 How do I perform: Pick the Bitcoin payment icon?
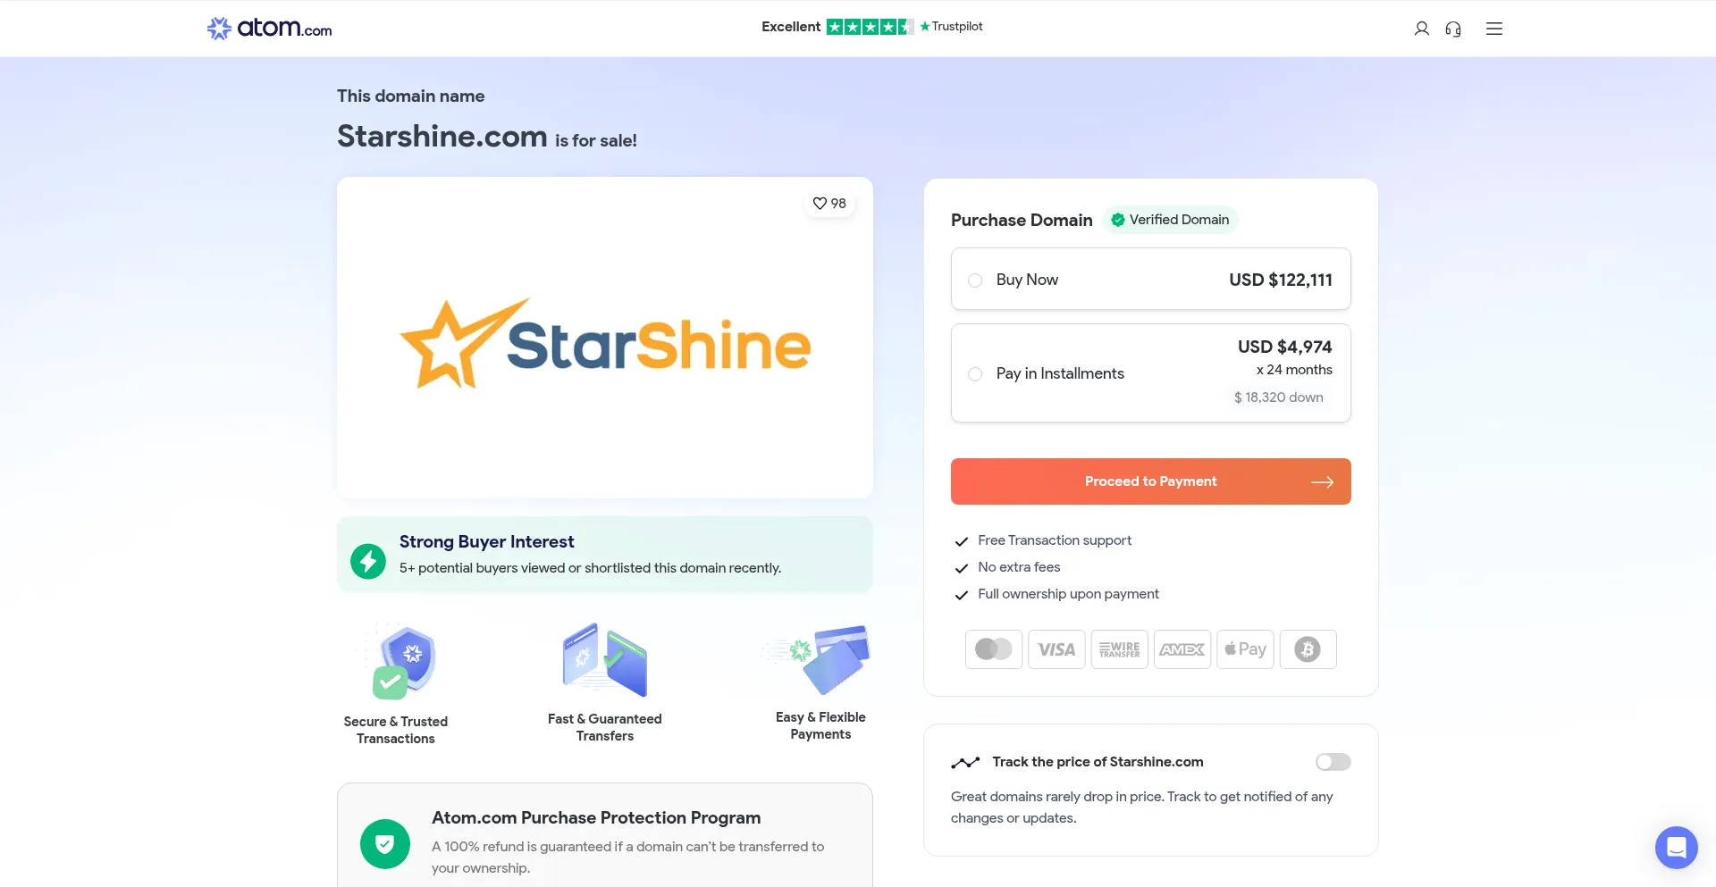pos(1308,649)
